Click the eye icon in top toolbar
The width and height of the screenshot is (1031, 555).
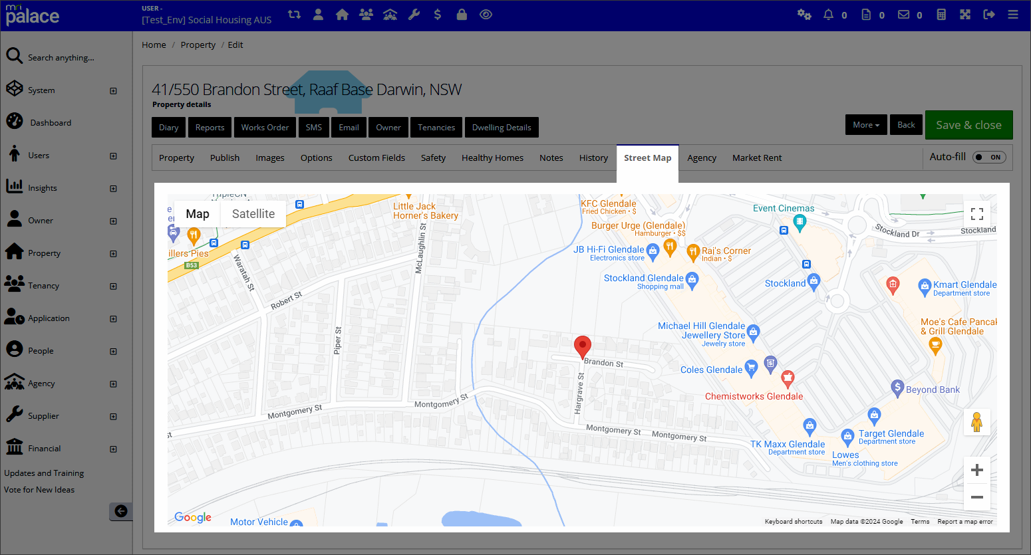point(486,14)
